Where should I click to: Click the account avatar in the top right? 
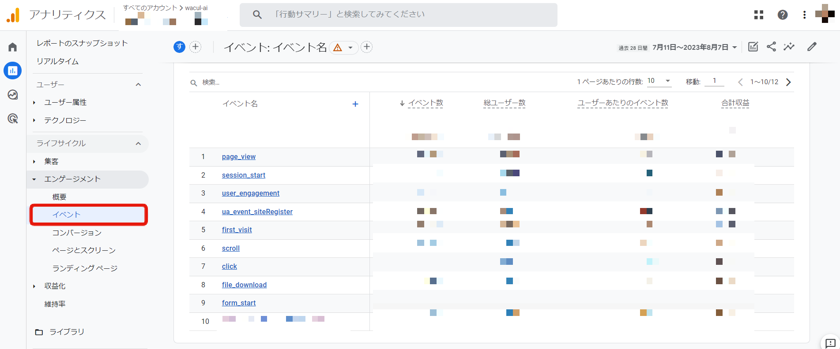(x=825, y=14)
